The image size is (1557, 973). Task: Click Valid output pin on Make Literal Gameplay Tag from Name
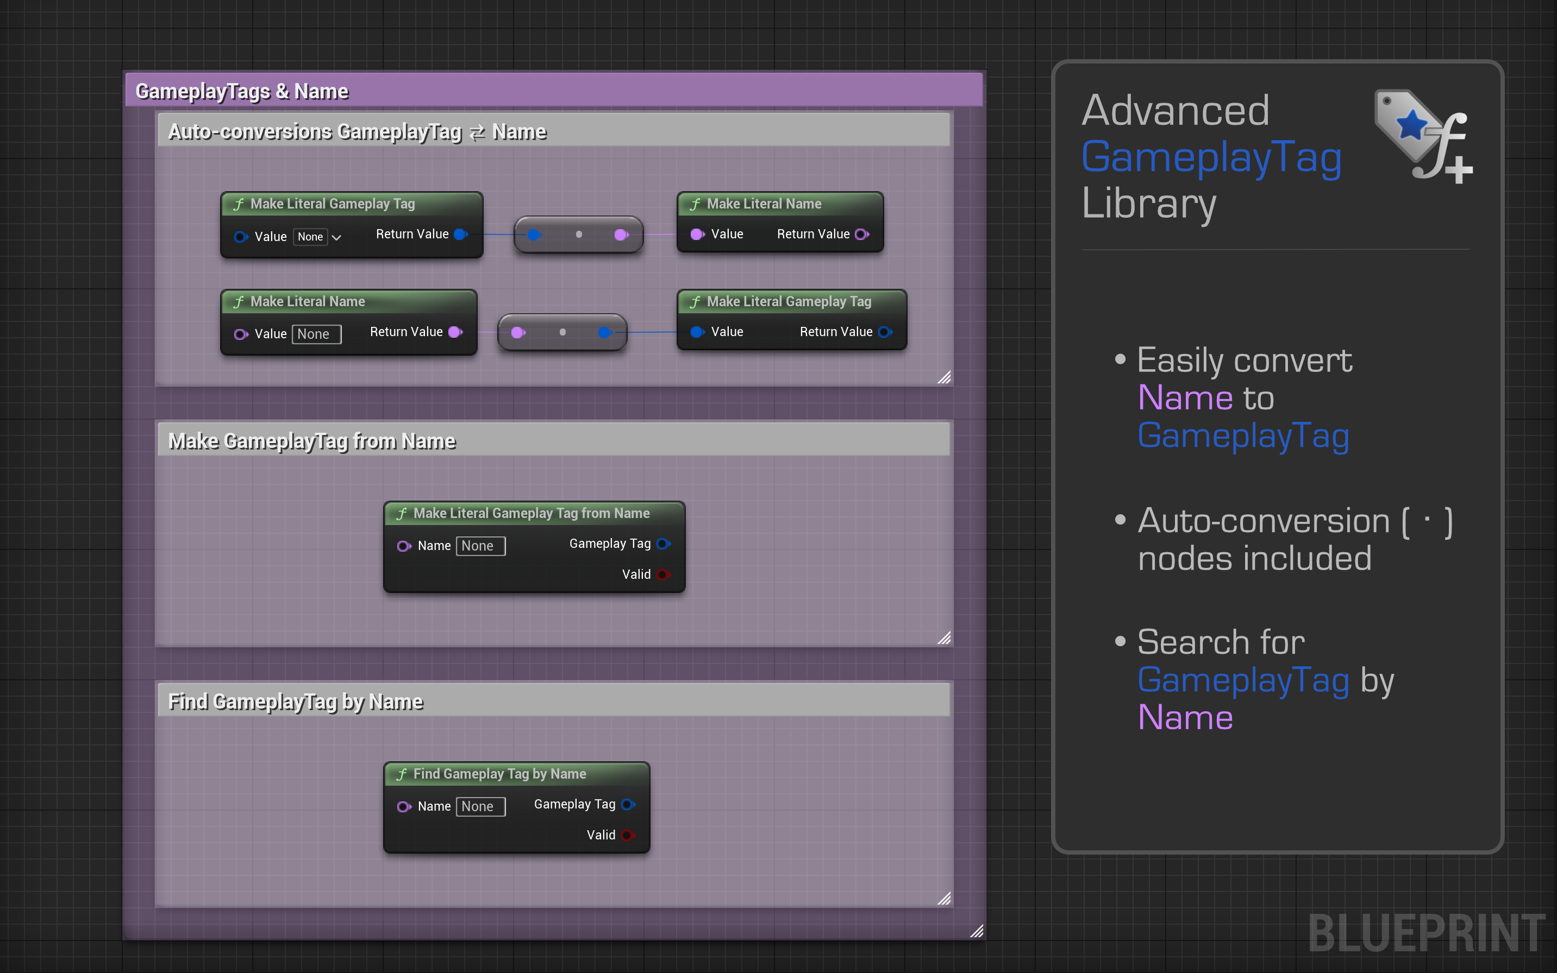[x=662, y=574]
